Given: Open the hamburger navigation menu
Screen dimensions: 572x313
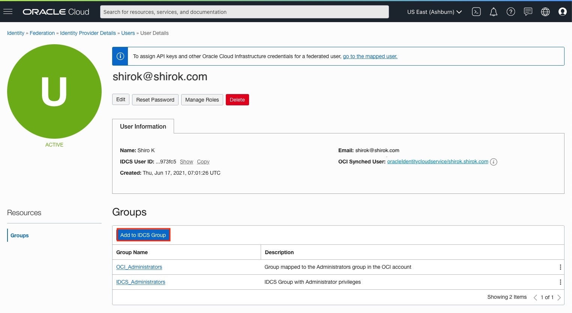Looking at the screenshot, I should click(x=8, y=12).
